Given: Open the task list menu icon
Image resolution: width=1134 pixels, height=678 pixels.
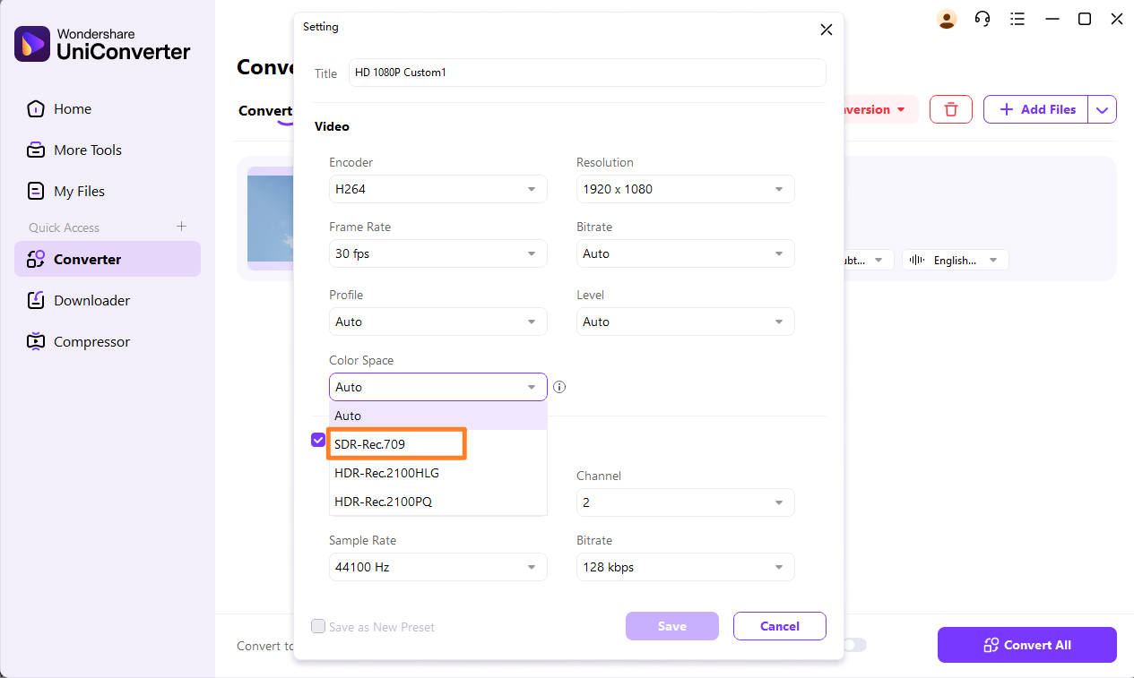Looking at the screenshot, I should point(1017,19).
